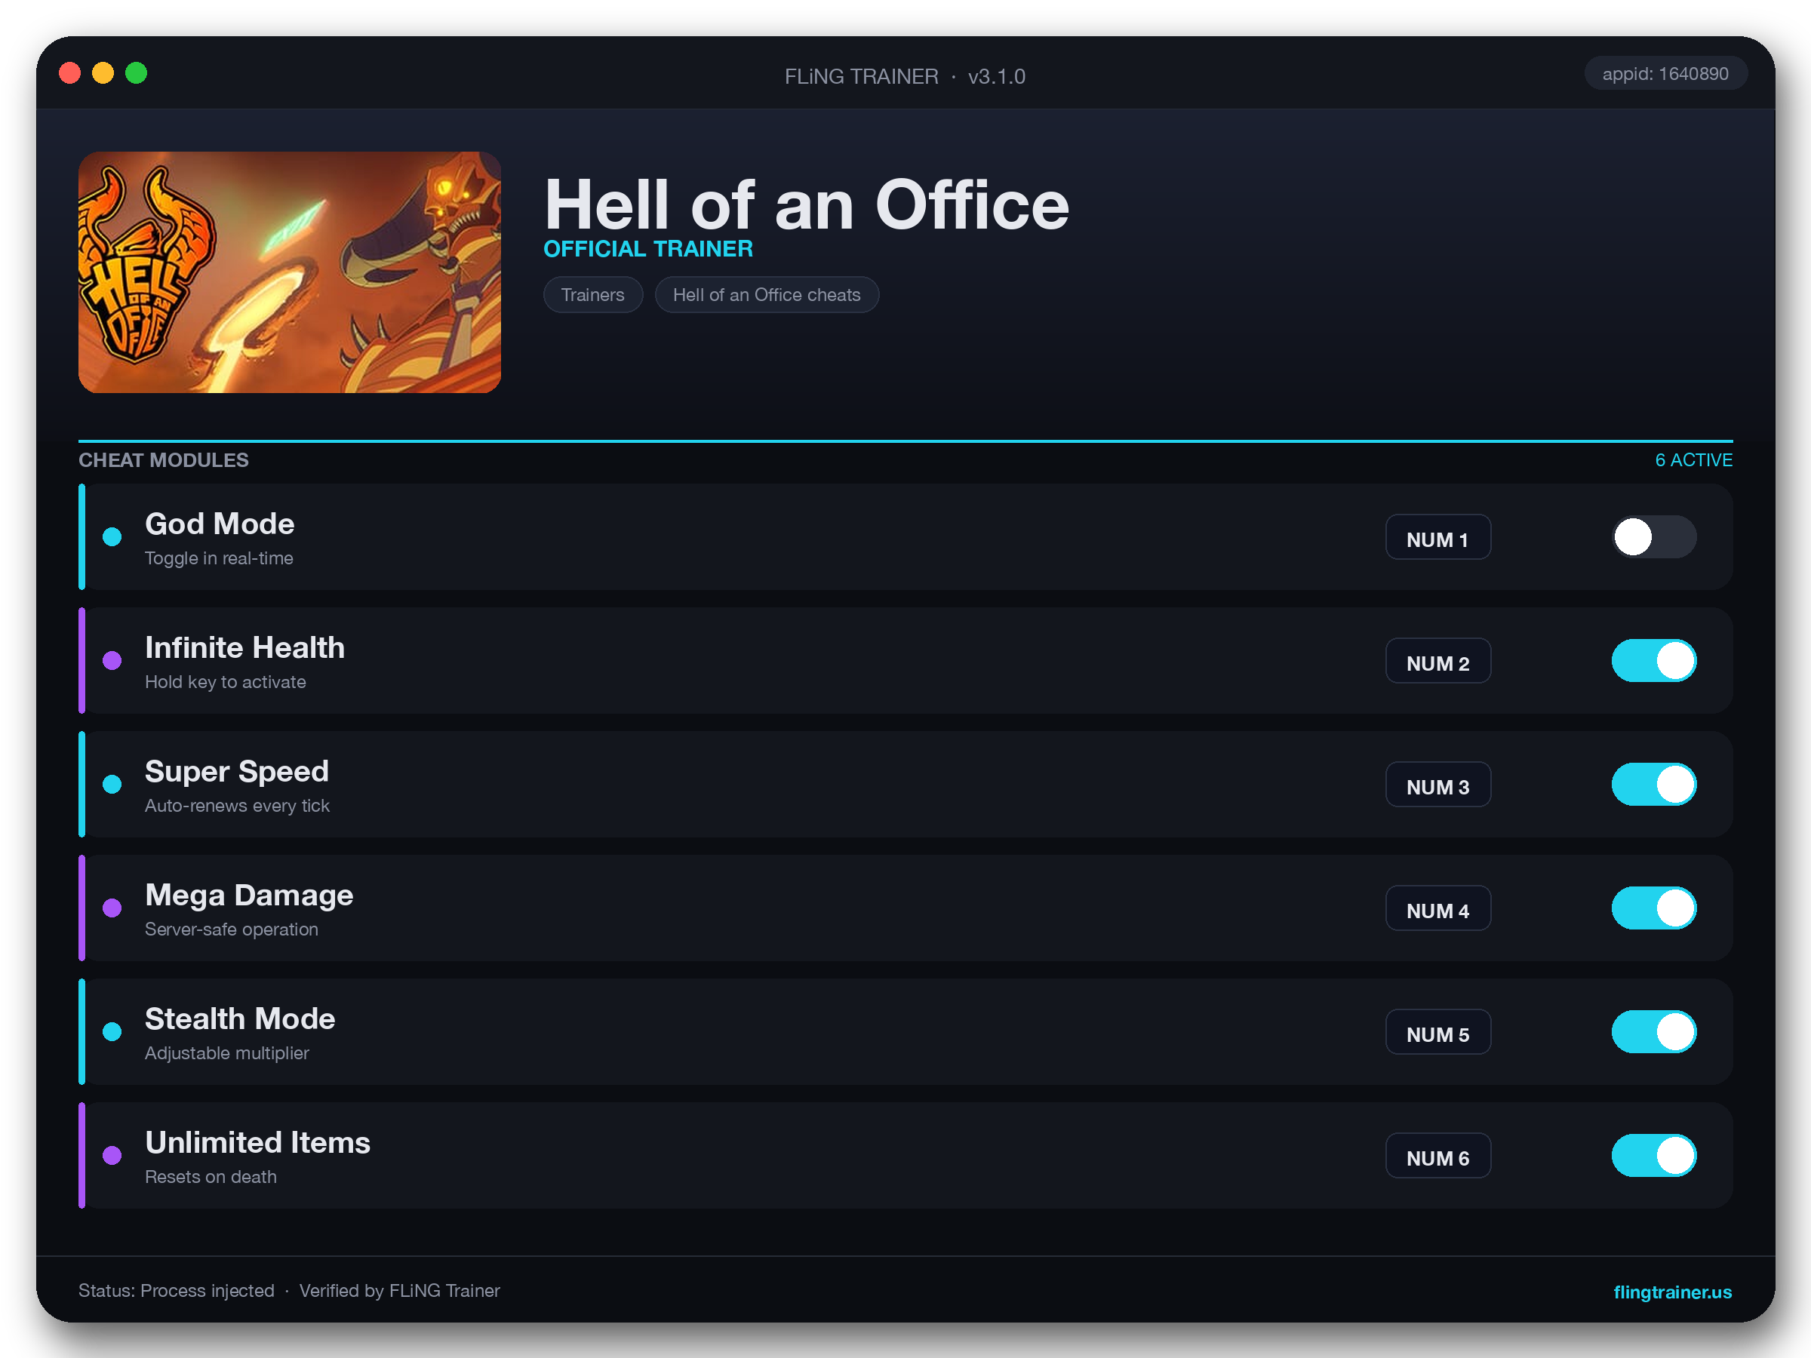Viewport: 1811px width, 1358px height.
Task: Click the Super Speed status dot
Action: point(112,784)
